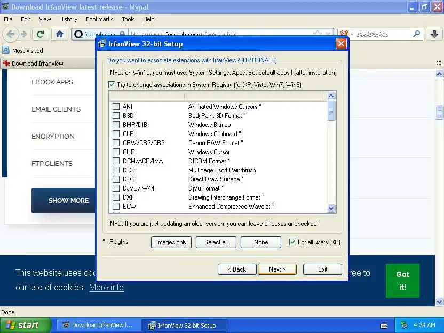Open the File menu

8,19
